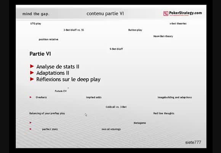The image size is (221, 153).
Task: Select the 'Button play' keyword
Action: pyautogui.click(x=135, y=30)
